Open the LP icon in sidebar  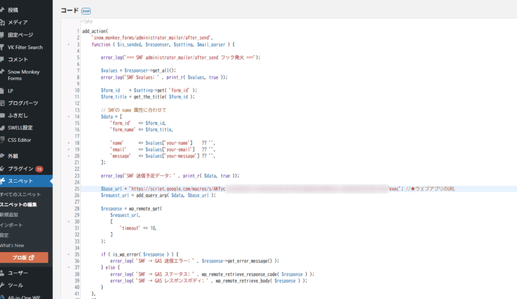coord(2,91)
